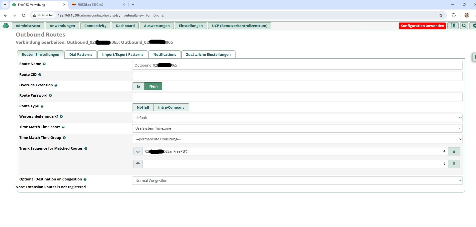This screenshot has width=476, height=227.
Task: Open the search magnifier icon in navbar
Action: click(464, 26)
